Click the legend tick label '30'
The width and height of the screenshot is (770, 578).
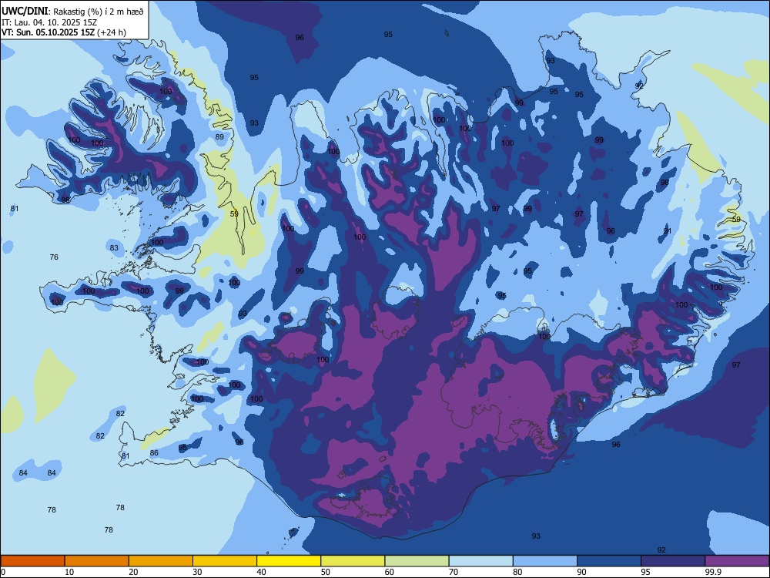click(197, 572)
